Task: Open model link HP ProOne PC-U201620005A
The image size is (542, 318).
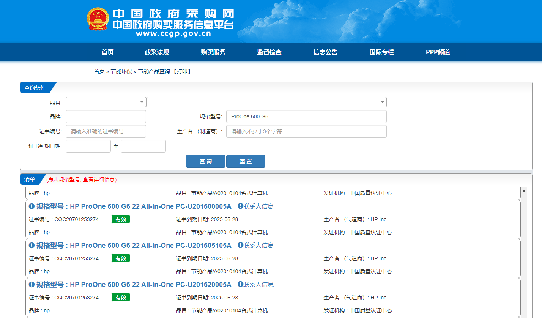Action: [x=133, y=285]
